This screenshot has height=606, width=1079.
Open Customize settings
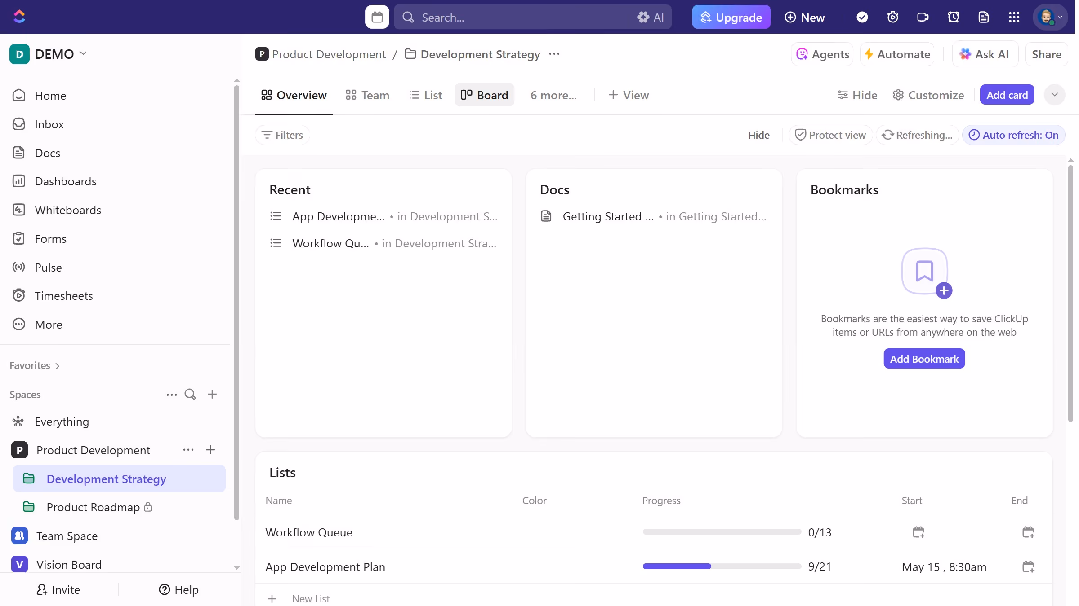tap(928, 95)
